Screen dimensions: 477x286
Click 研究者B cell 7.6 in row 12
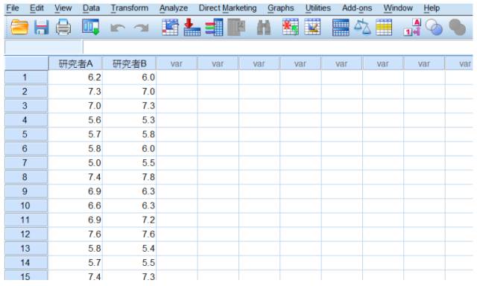pos(129,235)
